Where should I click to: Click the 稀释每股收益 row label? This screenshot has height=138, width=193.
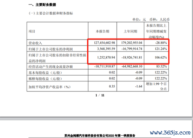pos(45,79)
